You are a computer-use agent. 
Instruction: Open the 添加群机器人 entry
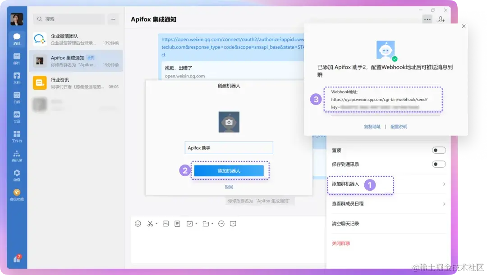click(x=388, y=184)
